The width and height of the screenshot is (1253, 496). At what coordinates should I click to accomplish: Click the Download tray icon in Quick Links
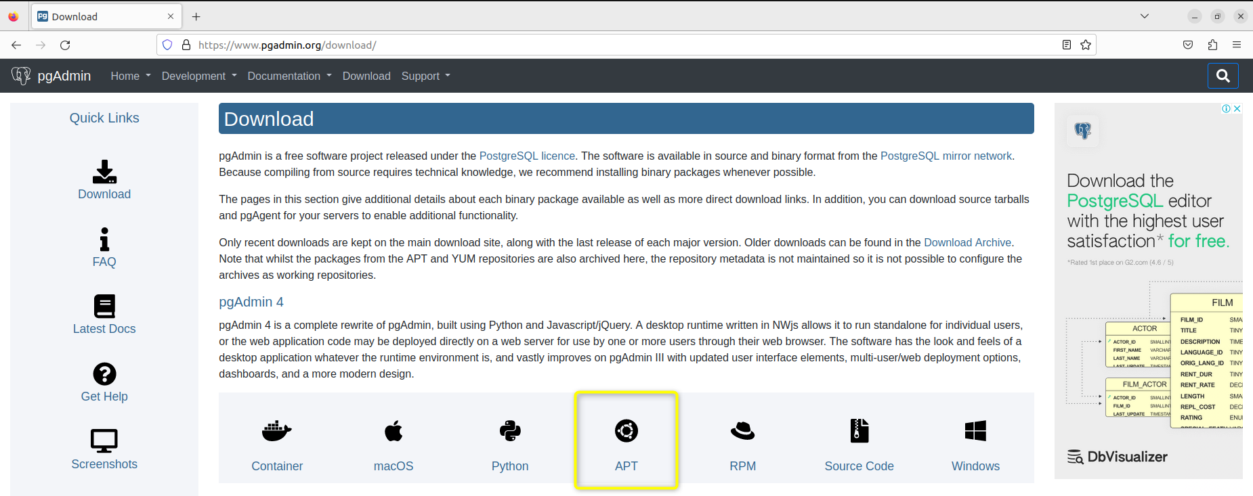(104, 172)
